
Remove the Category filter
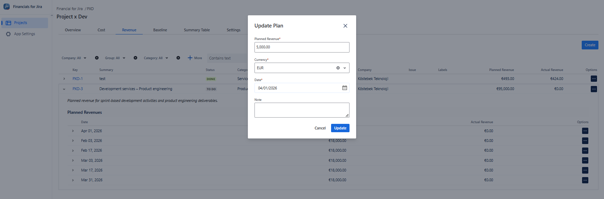[178, 58]
